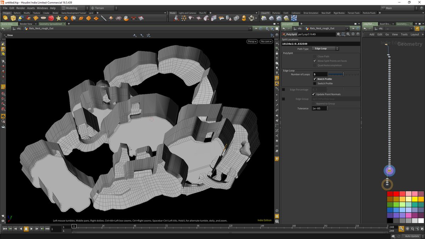Select the red Sphere shelf tool
The height and width of the screenshot is (239, 425).
(x=51, y=18)
